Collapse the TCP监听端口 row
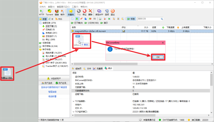214x122 pixels. point(73,112)
